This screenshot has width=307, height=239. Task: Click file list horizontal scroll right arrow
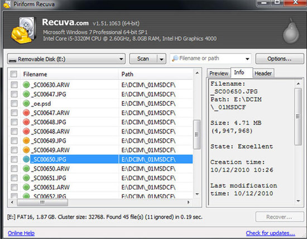coord(189,202)
